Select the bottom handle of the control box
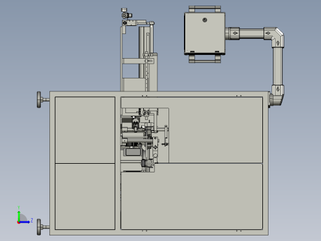The image size is (321, 241). (205, 59)
